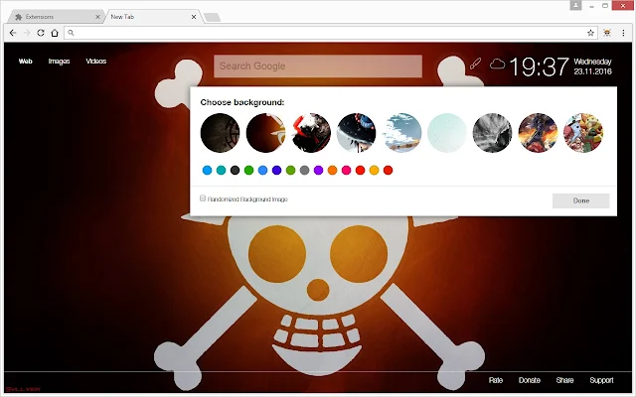Click the paintbrush customize background icon
This screenshot has height=397, width=636.
coord(475,64)
